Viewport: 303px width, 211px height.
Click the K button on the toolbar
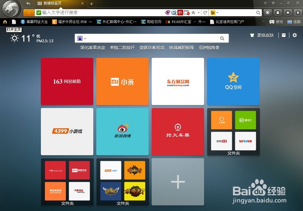pyautogui.click(x=268, y=13)
